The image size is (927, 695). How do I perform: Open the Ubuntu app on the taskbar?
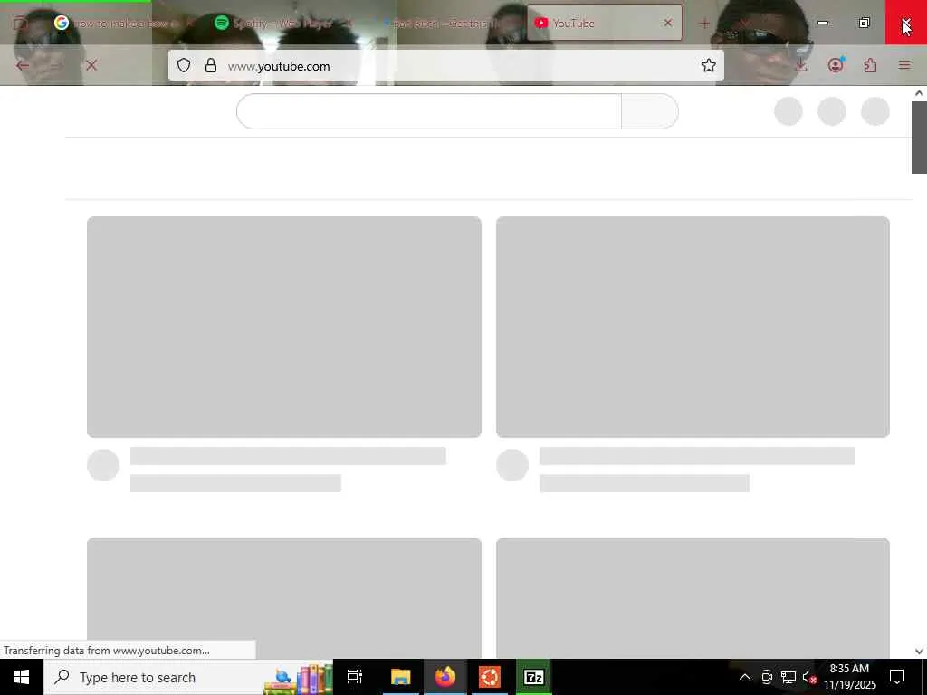click(490, 677)
